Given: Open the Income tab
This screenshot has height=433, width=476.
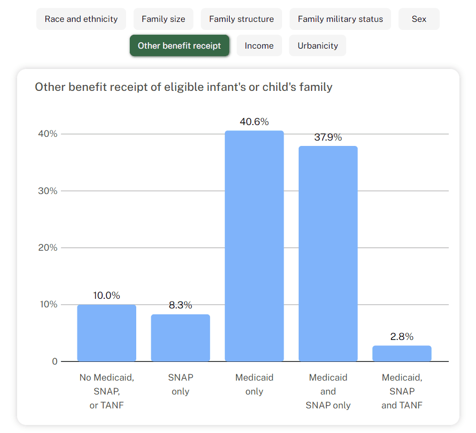Looking at the screenshot, I should point(259,46).
